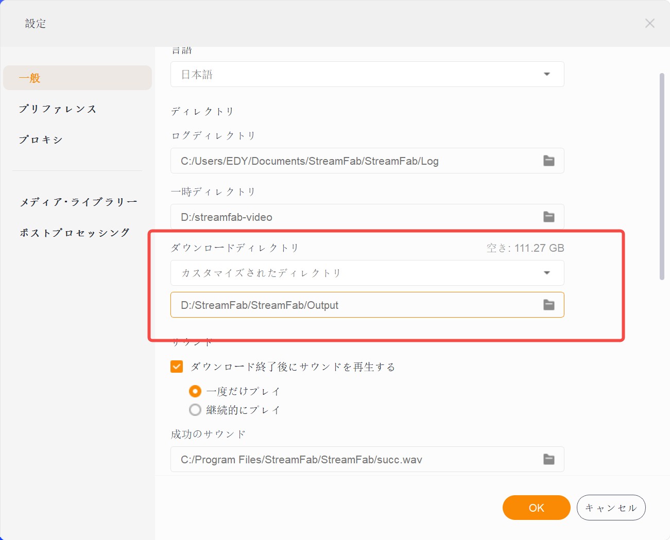Click the success sound file path field
Image resolution: width=670 pixels, height=540 pixels.
coord(367,459)
